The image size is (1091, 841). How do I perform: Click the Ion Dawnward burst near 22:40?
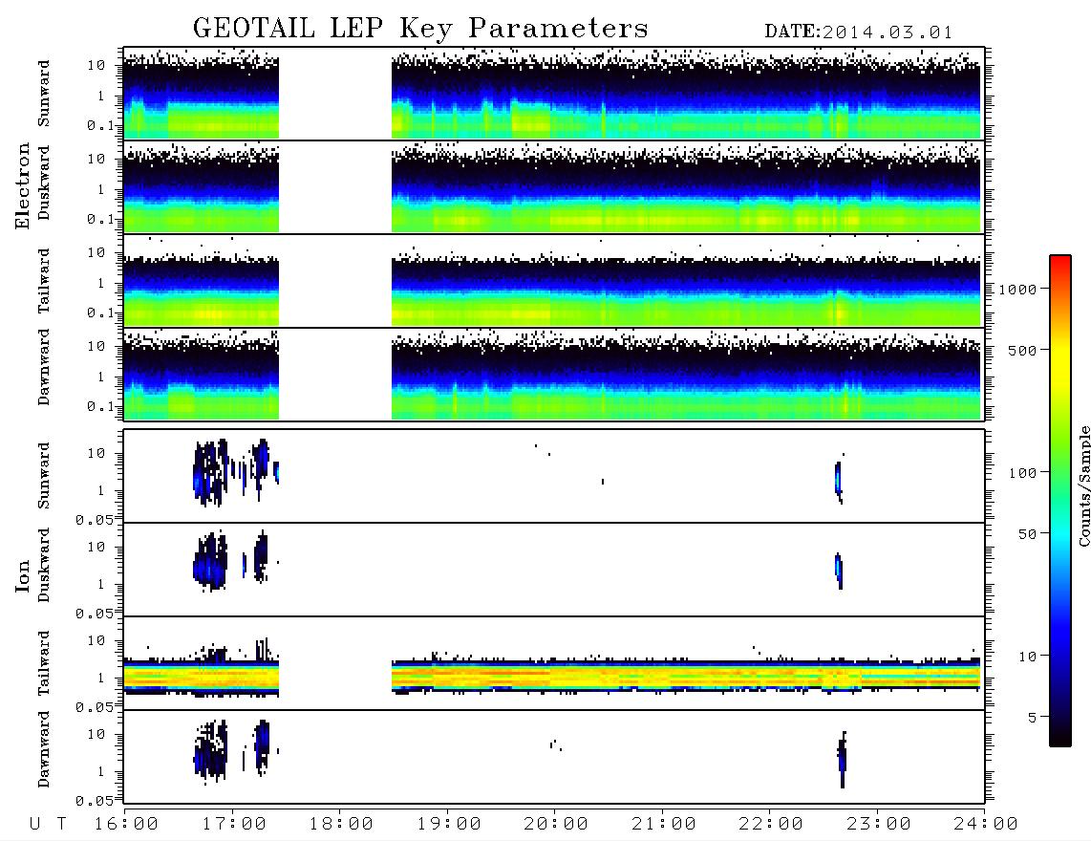pos(842,759)
